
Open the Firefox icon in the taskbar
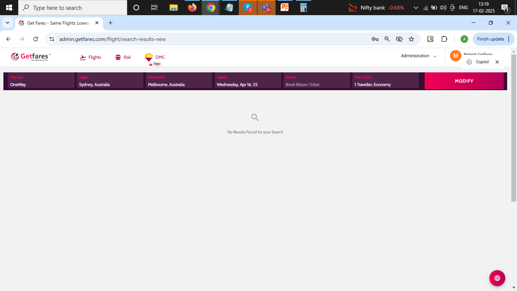pos(192,8)
